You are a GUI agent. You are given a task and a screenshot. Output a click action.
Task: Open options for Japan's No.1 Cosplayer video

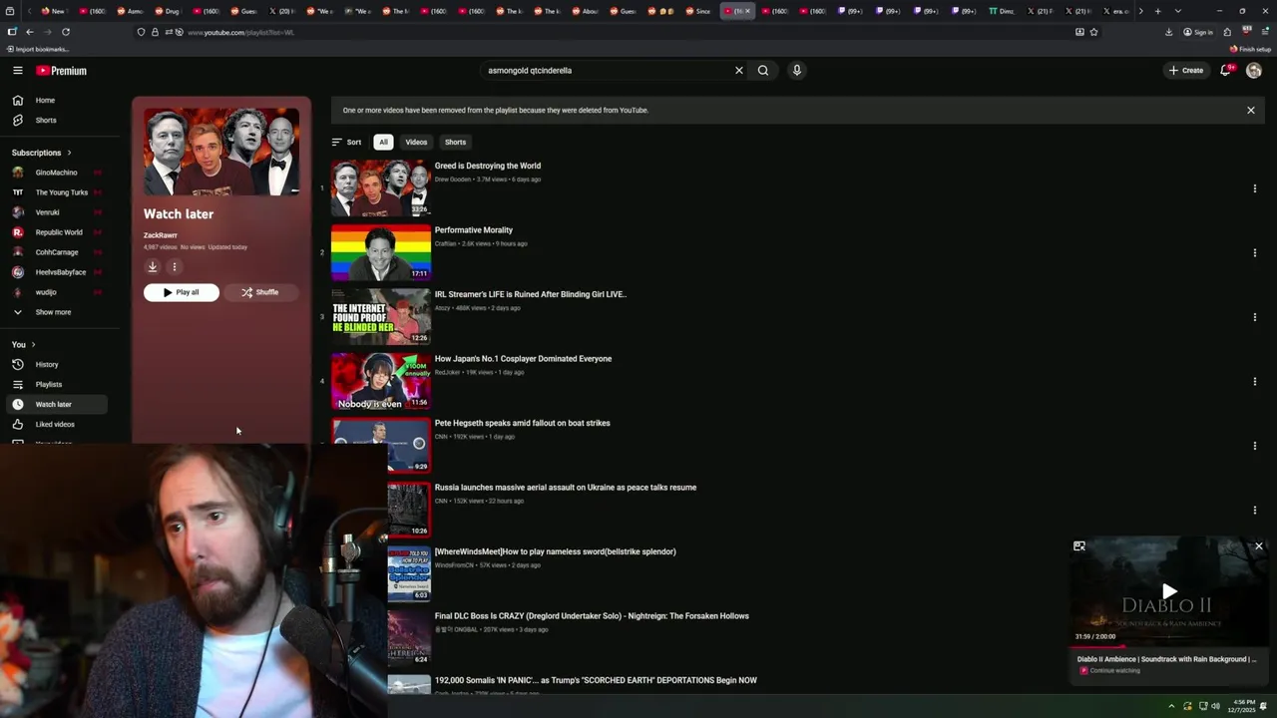pos(1254,381)
